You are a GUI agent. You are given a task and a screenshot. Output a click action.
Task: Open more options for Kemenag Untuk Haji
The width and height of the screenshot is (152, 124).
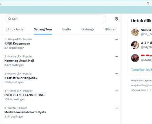tap(116, 56)
